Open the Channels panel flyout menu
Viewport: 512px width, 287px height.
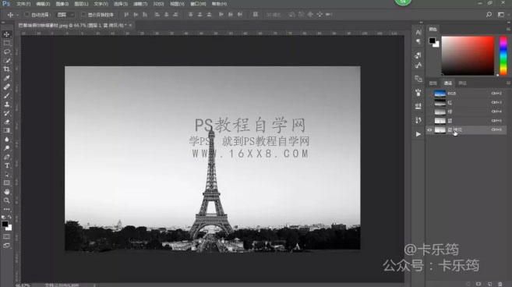point(508,83)
